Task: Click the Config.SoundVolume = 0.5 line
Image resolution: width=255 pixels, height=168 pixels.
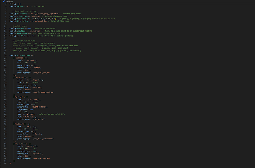Action: coord(35,33)
